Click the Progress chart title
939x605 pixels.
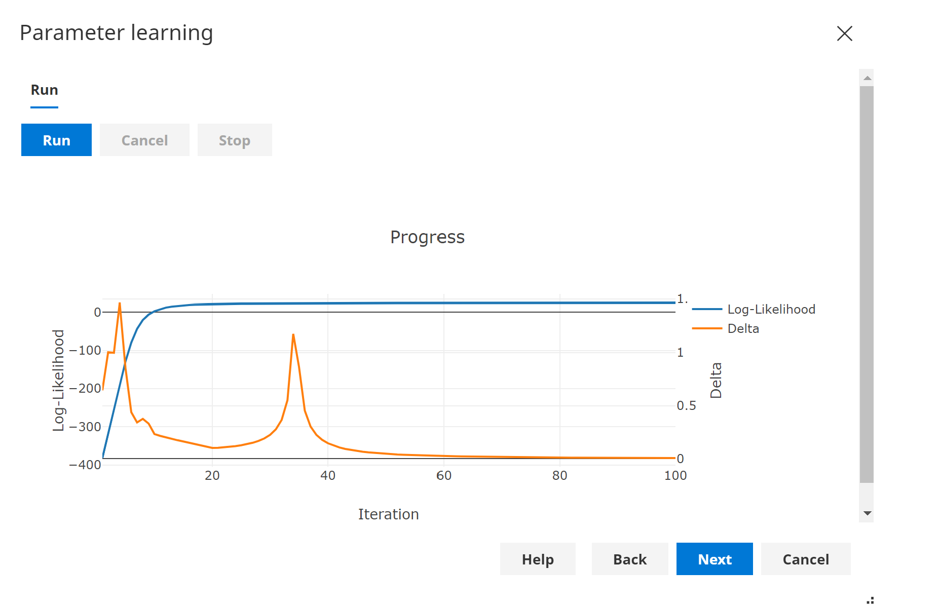(427, 237)
